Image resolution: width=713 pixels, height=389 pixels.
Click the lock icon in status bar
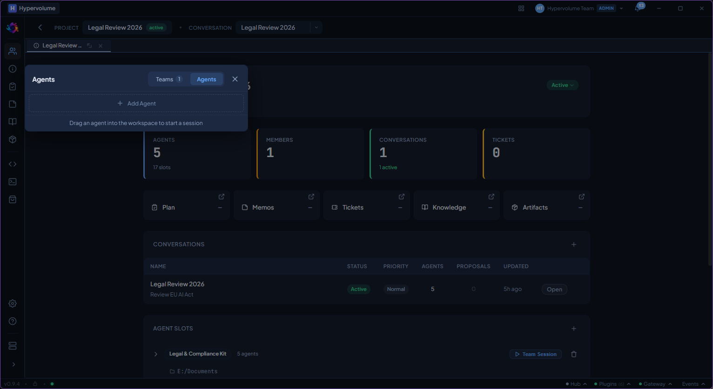(34, 384)
